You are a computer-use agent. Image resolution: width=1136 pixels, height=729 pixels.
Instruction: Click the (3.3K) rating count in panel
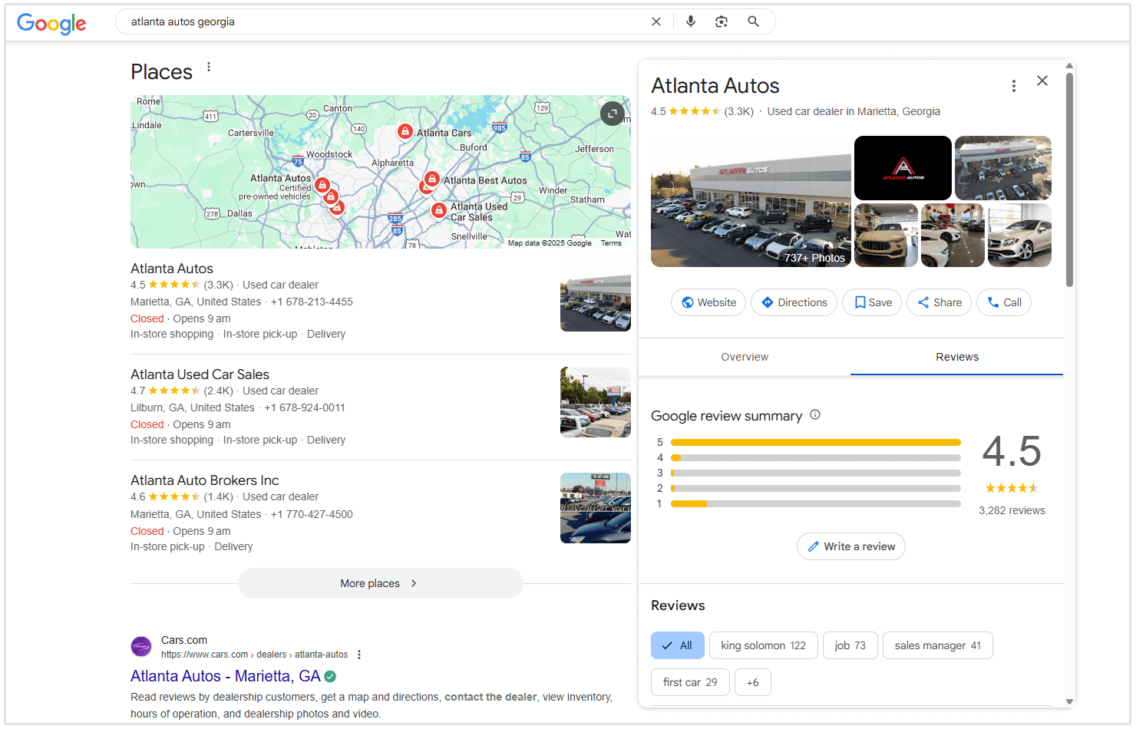pyautogui.click(x=739, y=111)
